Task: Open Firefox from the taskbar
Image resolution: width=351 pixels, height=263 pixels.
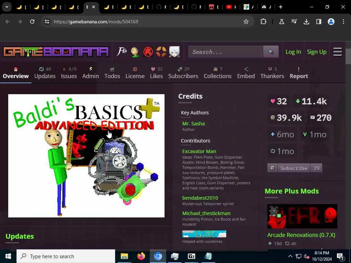Action: (x=141, y=256)
